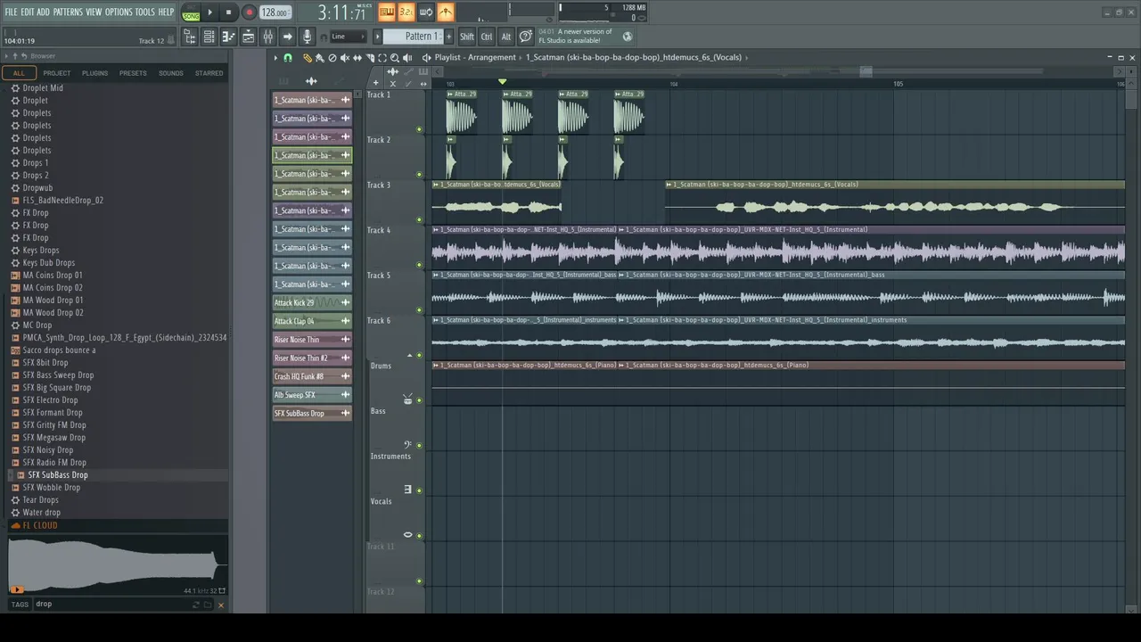Open the Piano roll icon
1141x642 pixels.
coord(228,37)
